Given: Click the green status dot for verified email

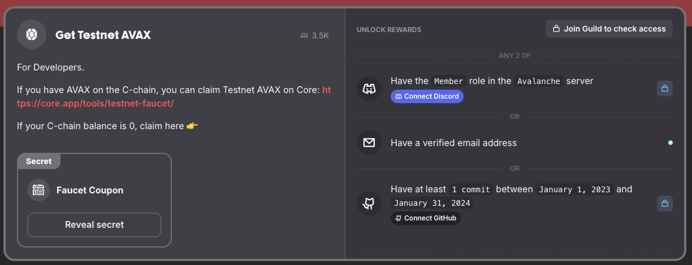Looking at the screenshot, I should [671, 143].
